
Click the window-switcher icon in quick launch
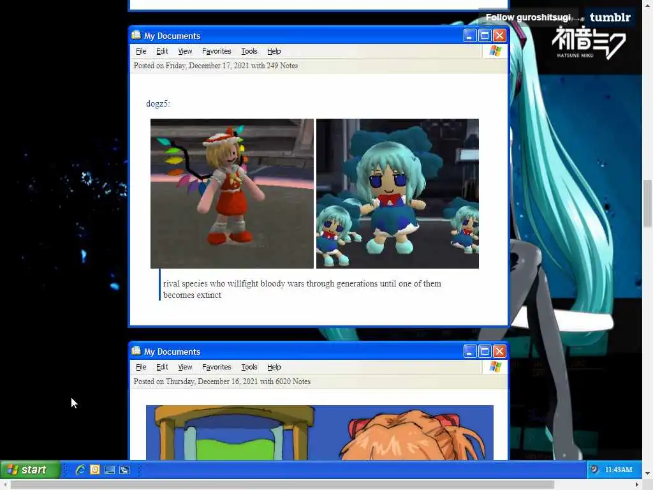pyautogui.click(x=124, y=470)
